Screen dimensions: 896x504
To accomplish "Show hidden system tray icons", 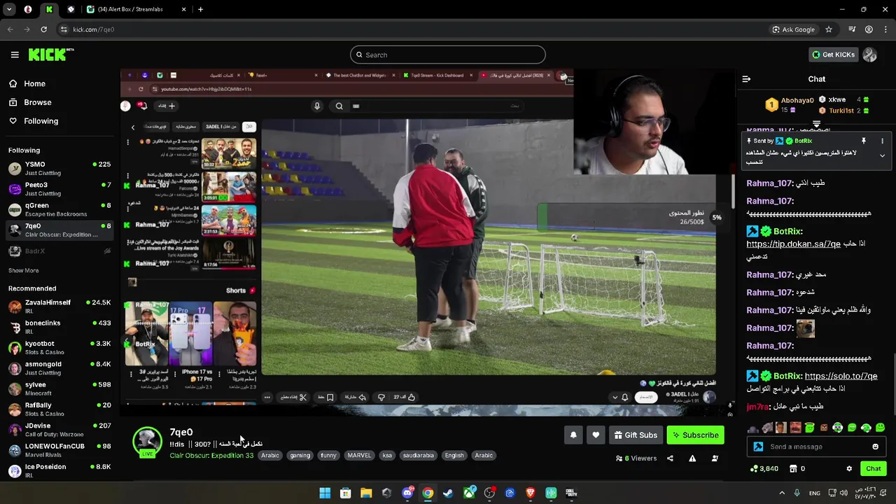I will click(x=782, y=493).
